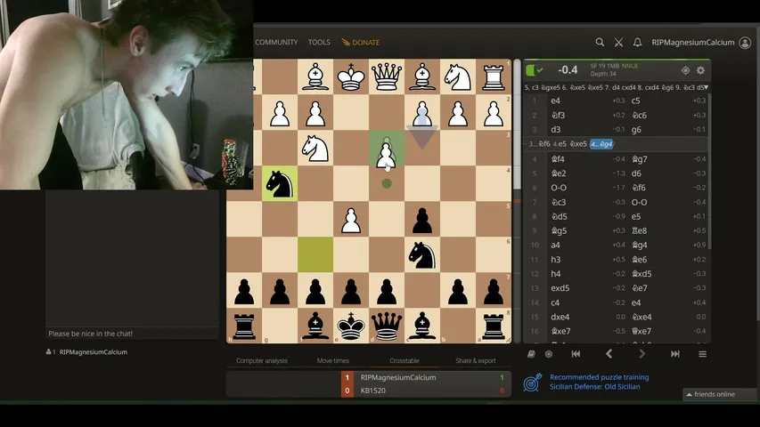Viewport: 760px width, 427px height.
Task: Open the COMMUNITY menu
Action: click(x=276, y=42)
